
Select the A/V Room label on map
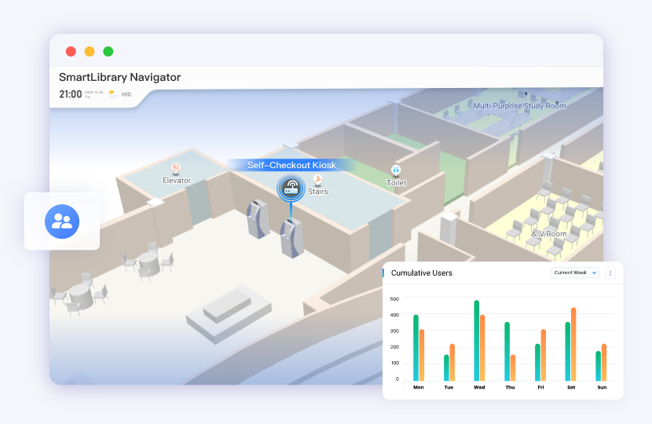pos(548,233)
